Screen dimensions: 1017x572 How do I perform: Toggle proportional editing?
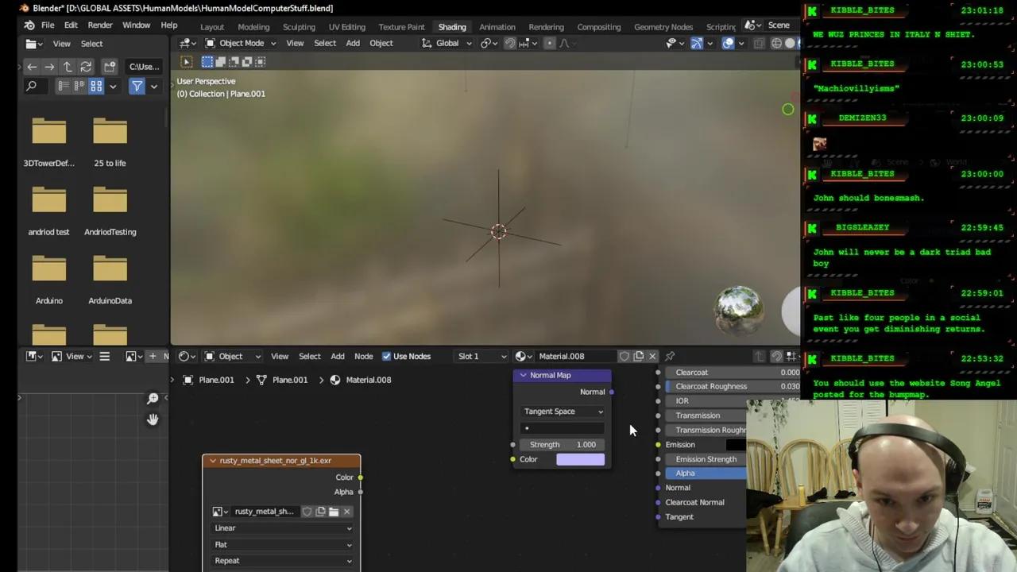point(549,43)
